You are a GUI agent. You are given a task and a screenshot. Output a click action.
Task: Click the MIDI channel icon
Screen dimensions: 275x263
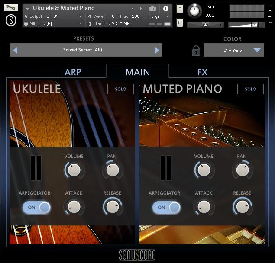click(26, 24)
